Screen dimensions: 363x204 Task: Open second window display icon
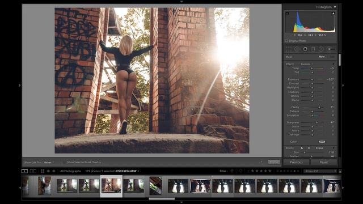click(x=33, y=171)
